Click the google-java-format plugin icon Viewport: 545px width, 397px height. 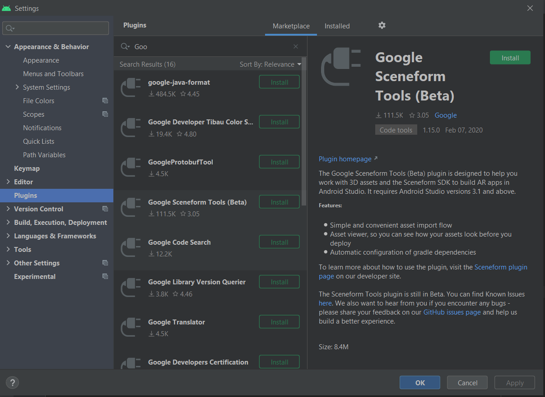click(x=131, y=87)
